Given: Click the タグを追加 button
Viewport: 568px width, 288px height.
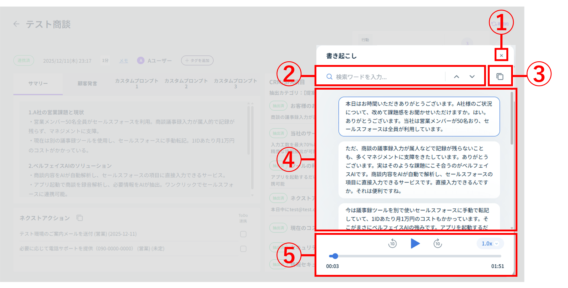Looking at the screenshot, I should (x=197, y=61).
